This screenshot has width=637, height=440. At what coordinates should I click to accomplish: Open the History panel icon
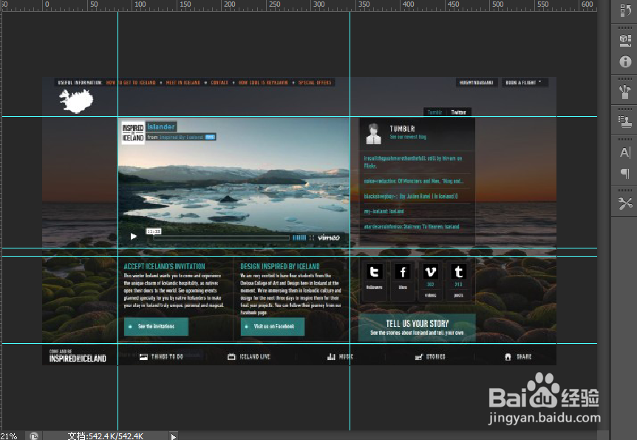(625, 10)
